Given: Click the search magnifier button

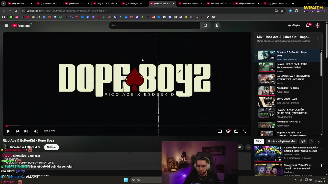Looking at the screenshot, I should (206, 25).
